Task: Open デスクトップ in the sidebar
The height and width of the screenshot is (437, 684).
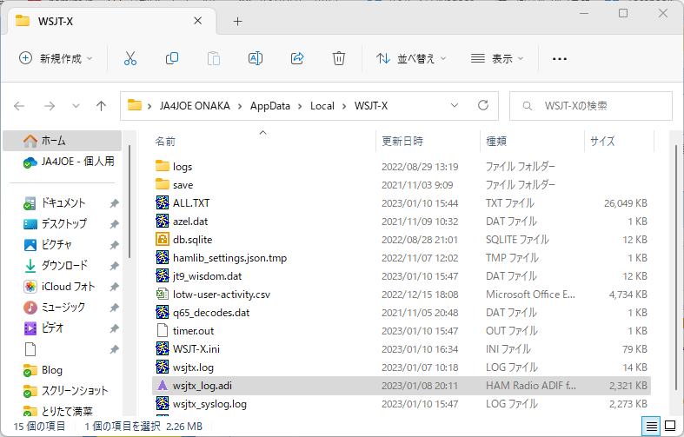Action: (x=63, y=224)
